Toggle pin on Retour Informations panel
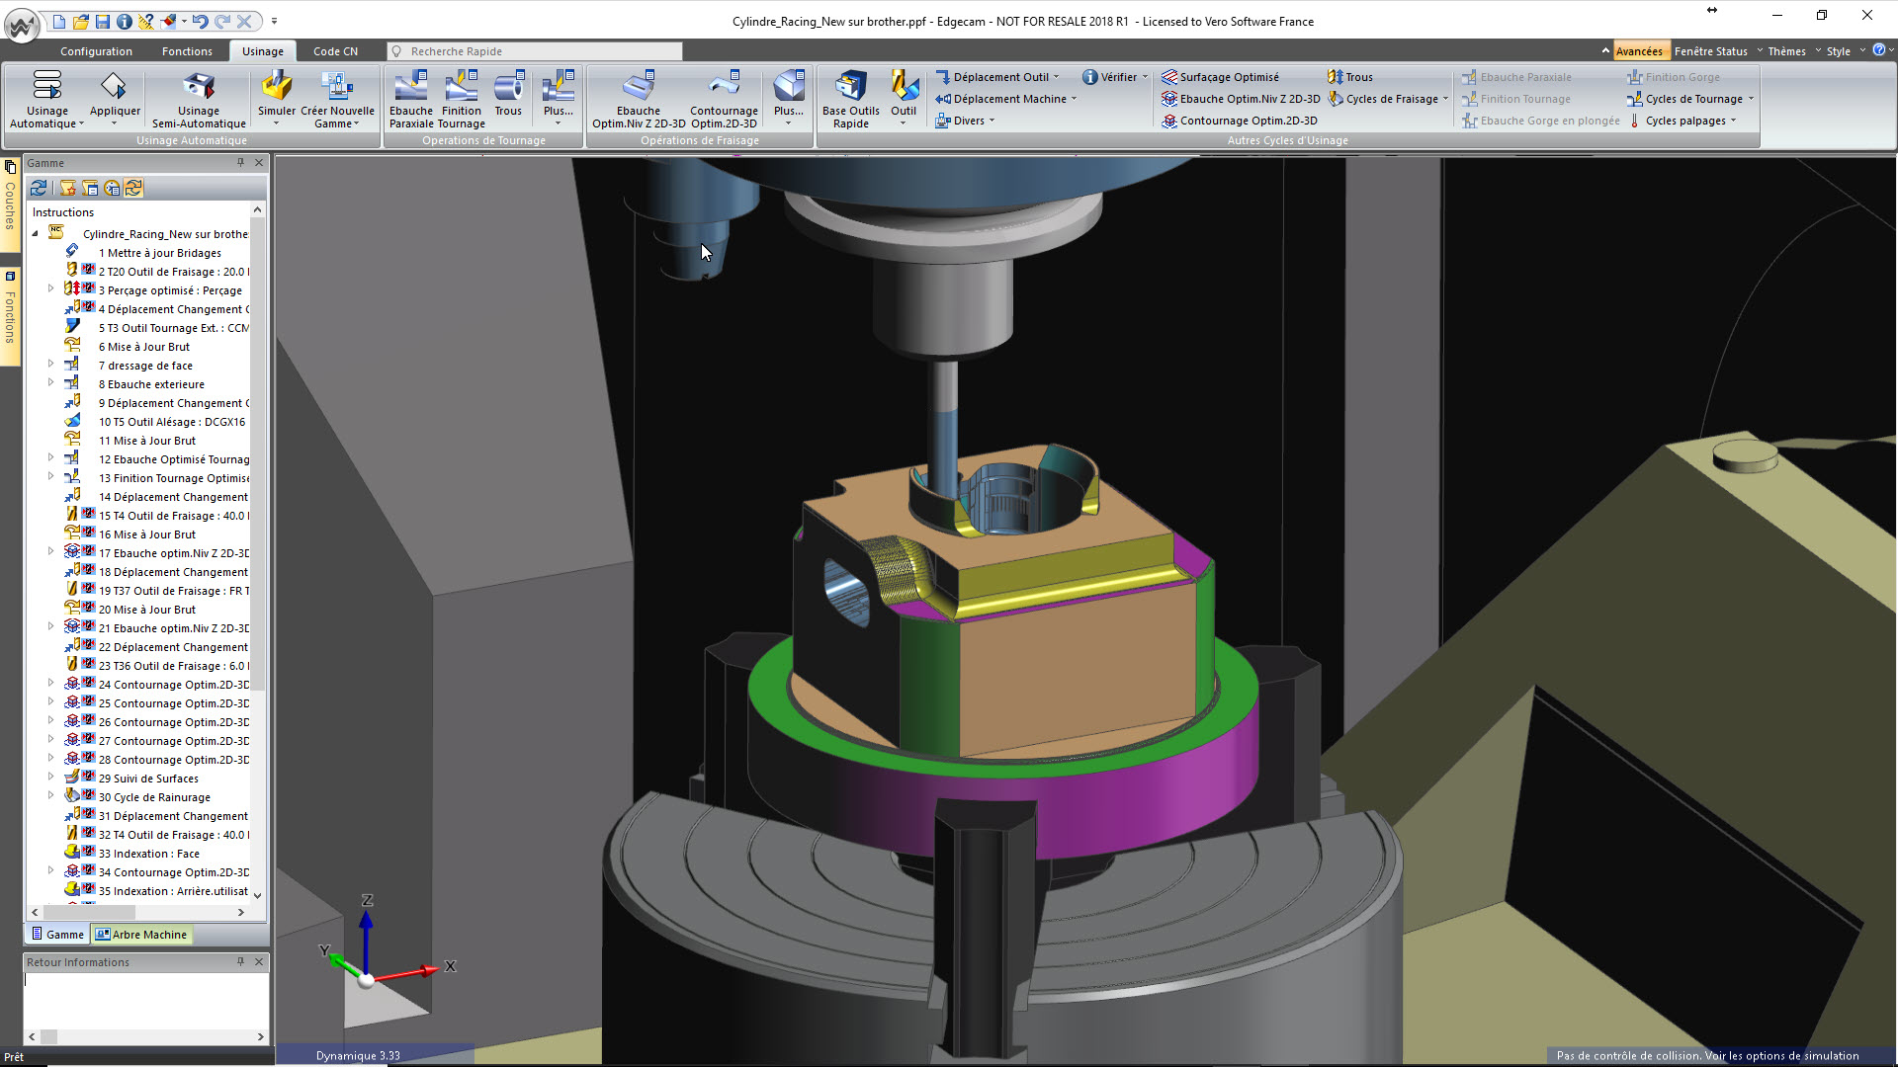Image resolution: width=1898 pixels, height=1067 pixels. [x=240, y=961]
